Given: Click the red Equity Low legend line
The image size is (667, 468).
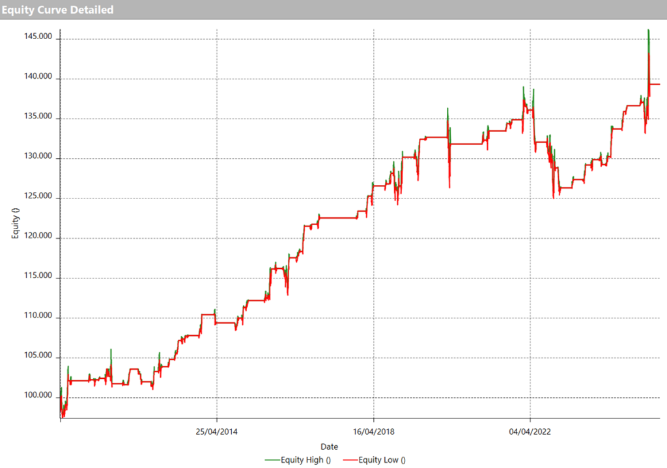Looking at the screenshot, I should pyautogui.click(x=350, y=460).
